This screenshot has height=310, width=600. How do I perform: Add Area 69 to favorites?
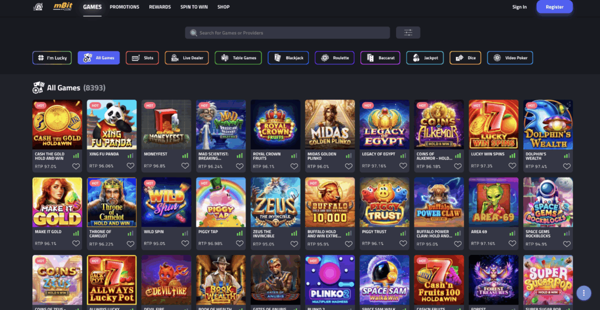click(x=512, y=243)
